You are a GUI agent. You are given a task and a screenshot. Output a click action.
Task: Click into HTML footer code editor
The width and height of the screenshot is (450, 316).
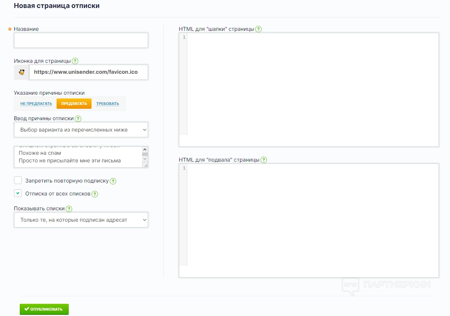(x=309, y=220)
